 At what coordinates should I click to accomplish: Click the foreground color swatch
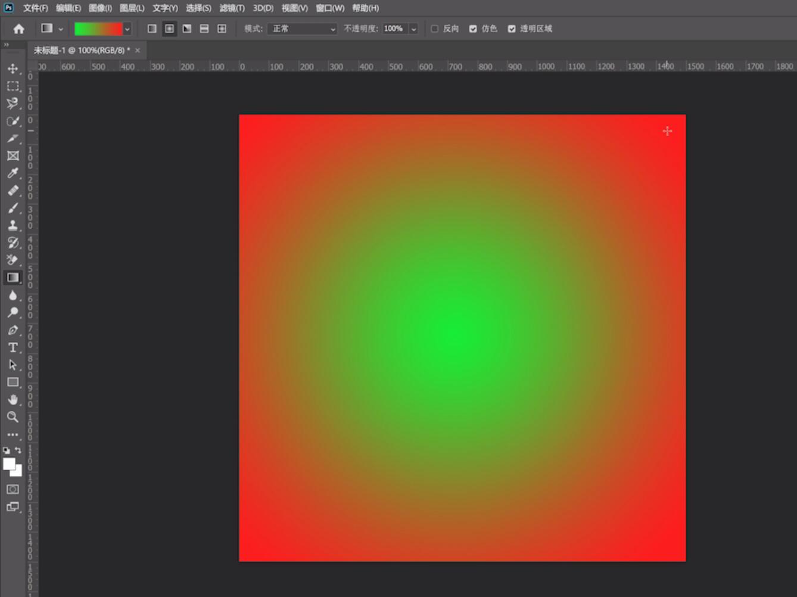click(9, 465)
